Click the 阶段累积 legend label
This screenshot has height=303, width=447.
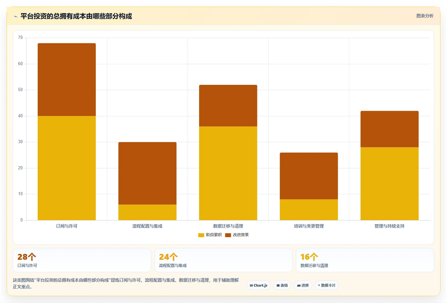(x=214, y=235)
